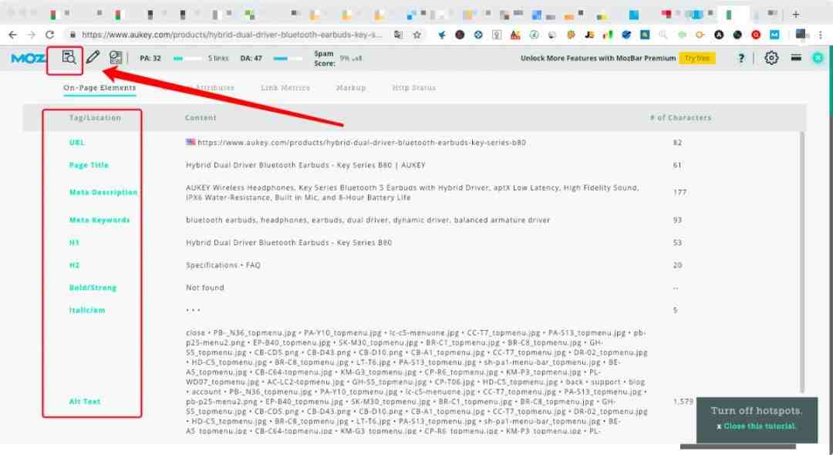Click the JS extension icon
Screen dimensions: 833x455
coord(589,35)
